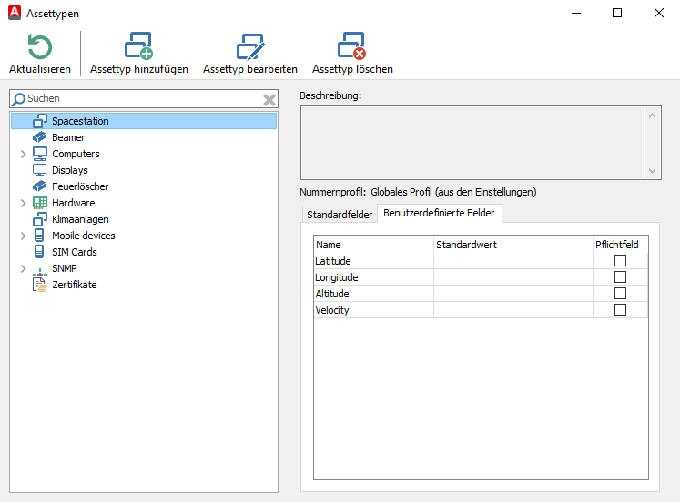Select the Benutzerdefinierte Felder tab
The image size is (680, 502).
(x=440, y=214)
